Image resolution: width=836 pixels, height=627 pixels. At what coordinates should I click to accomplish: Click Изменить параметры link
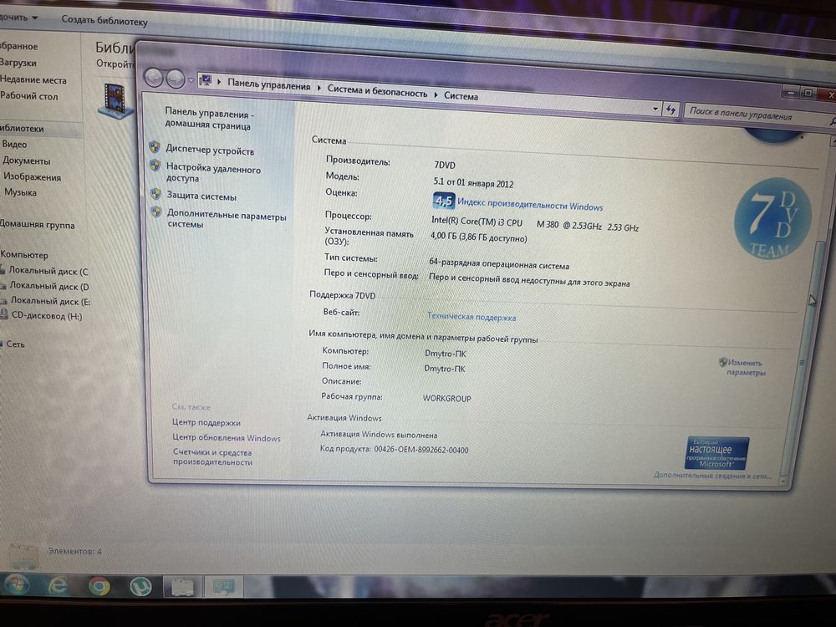point(745,367)
